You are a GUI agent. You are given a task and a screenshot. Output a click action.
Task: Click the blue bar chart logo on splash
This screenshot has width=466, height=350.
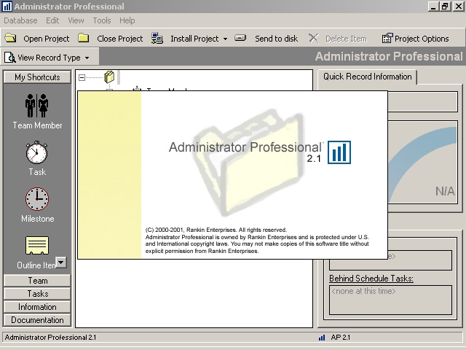coord(339,152)
